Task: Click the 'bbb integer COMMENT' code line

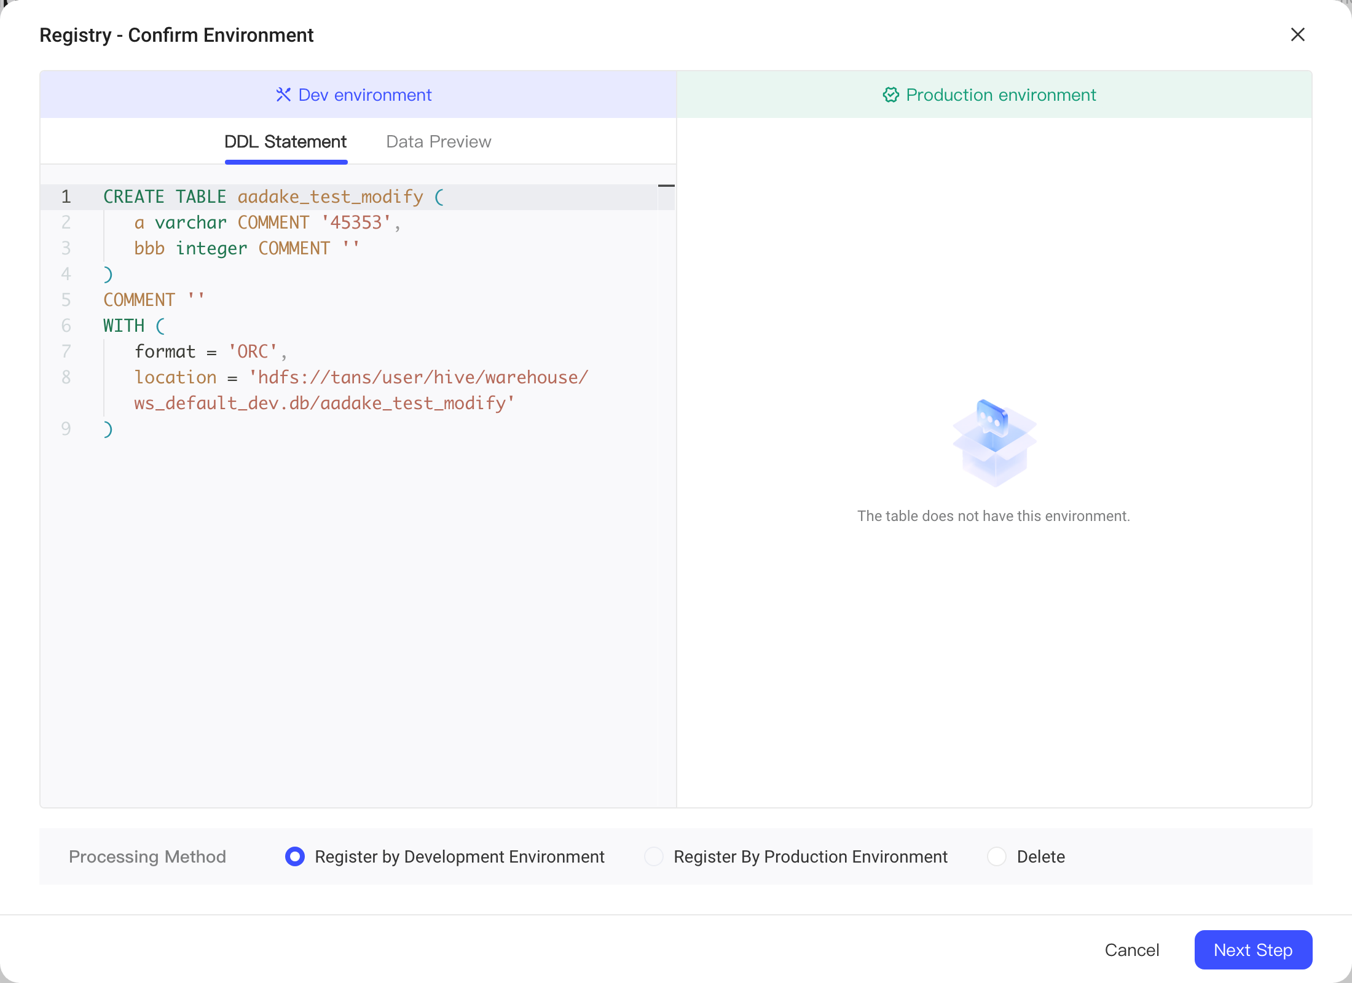Action: pyautogui.click(x=247, y=248)
